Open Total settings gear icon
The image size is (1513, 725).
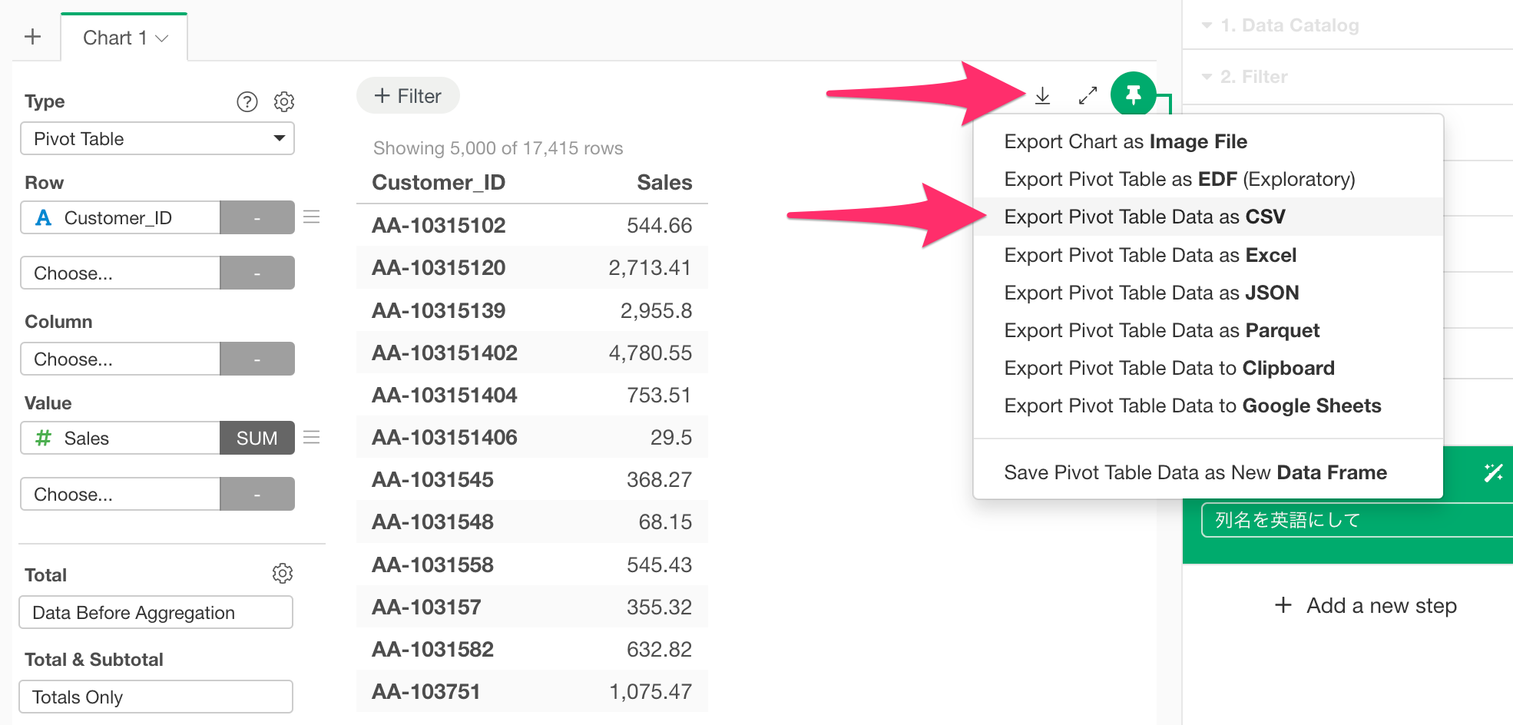pos(283,574)
